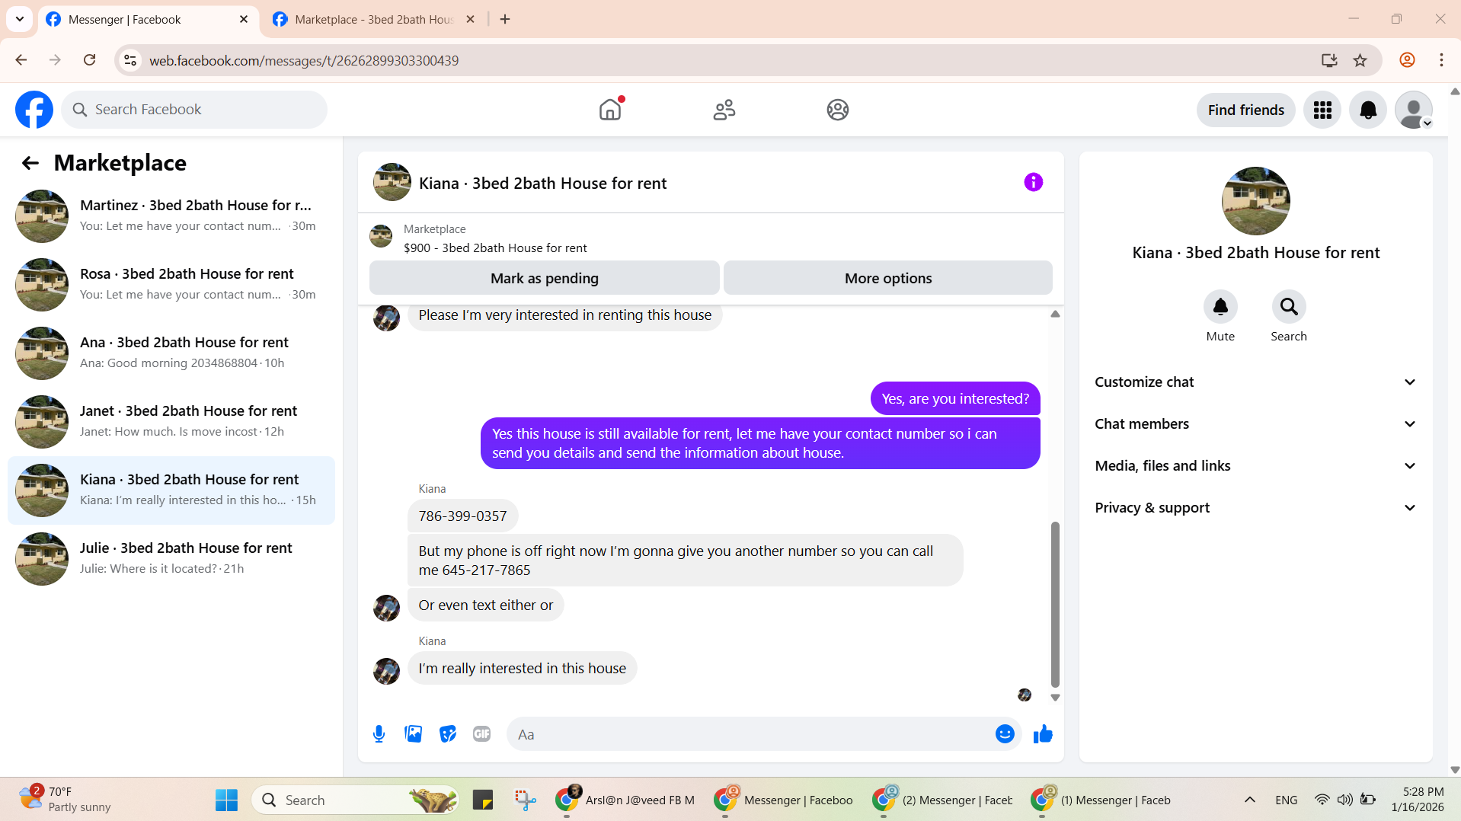
Task: Open the sticky notes taskbar app
Action: coord(483,800)
